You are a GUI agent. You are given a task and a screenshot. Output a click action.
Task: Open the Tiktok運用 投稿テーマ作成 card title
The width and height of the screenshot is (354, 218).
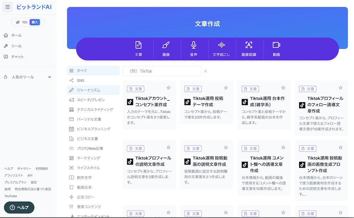(x=208, y=102)
